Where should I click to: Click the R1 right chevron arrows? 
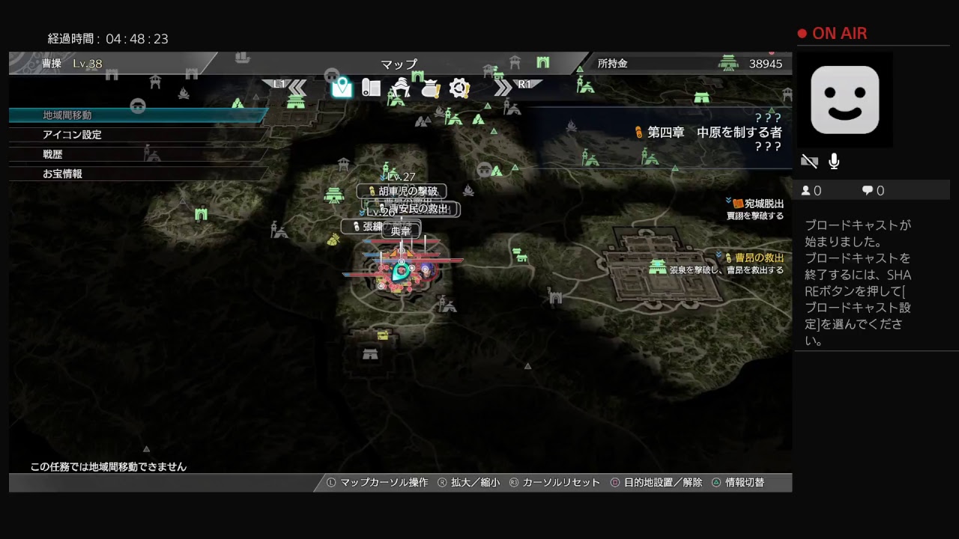[x=504, y=88]
